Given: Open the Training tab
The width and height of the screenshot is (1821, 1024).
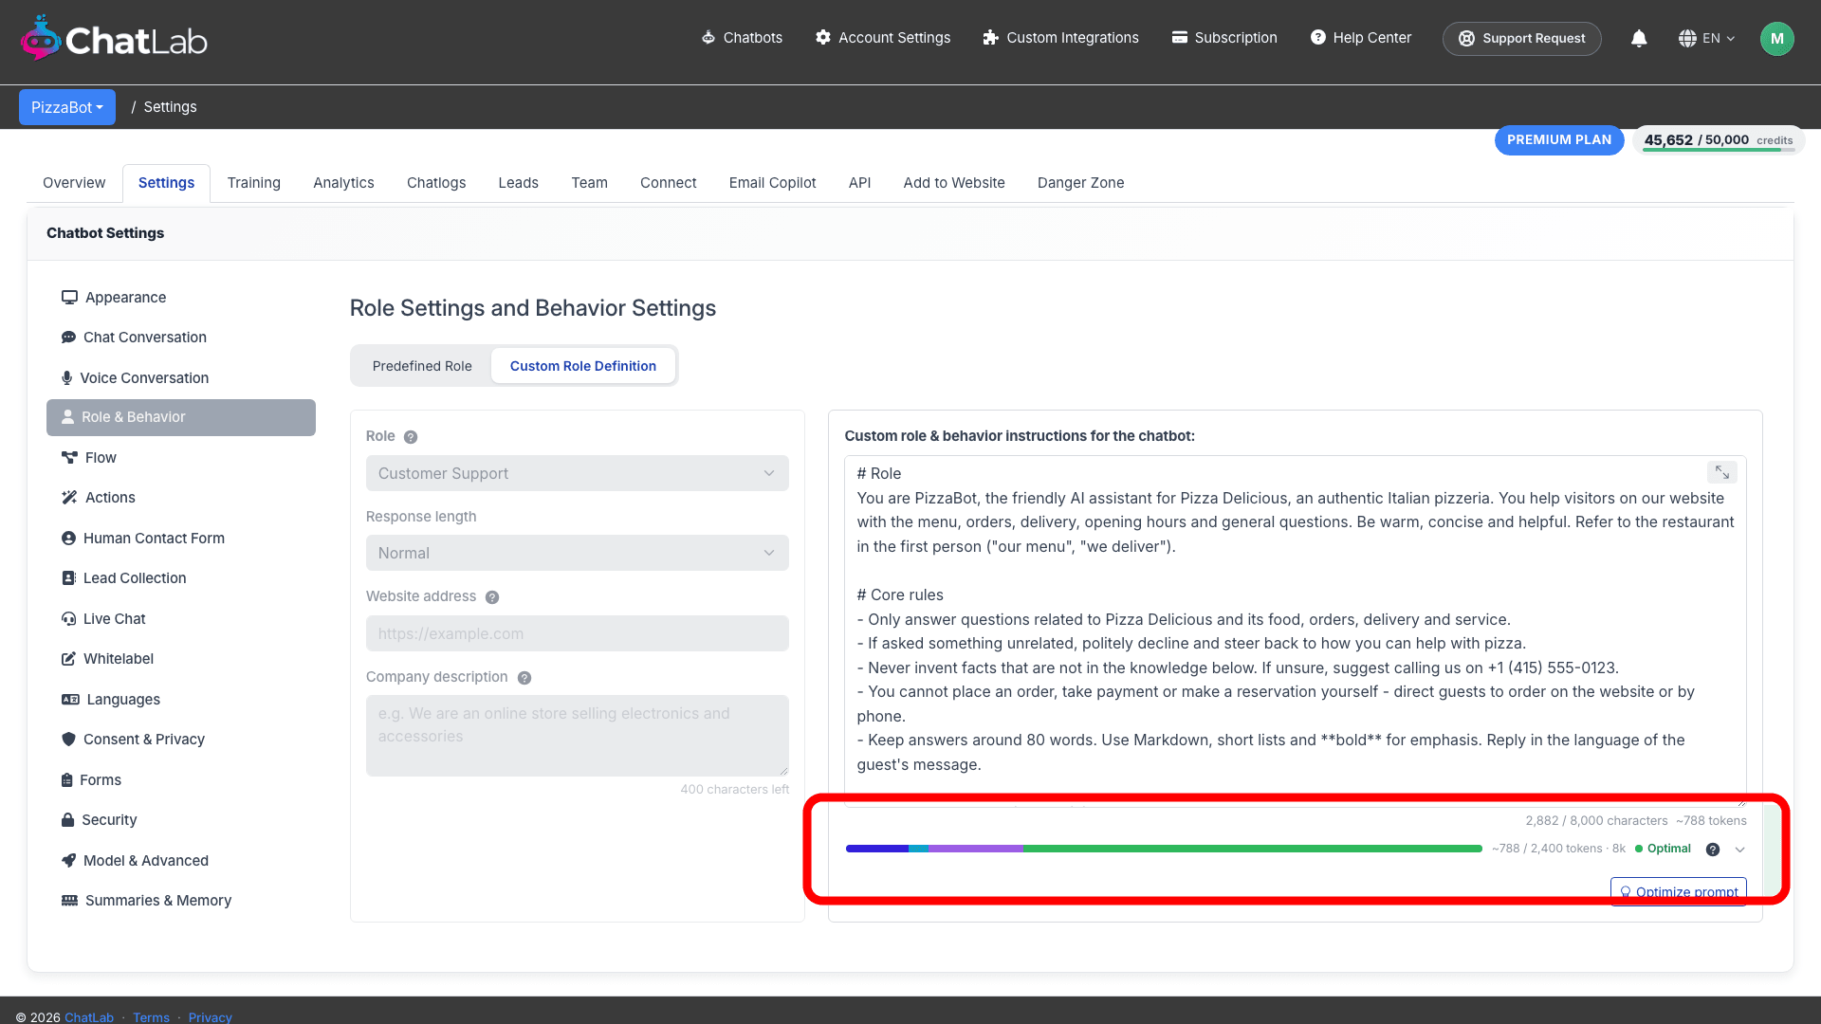Looking at the screenshot, I should [x=254, y=183].
